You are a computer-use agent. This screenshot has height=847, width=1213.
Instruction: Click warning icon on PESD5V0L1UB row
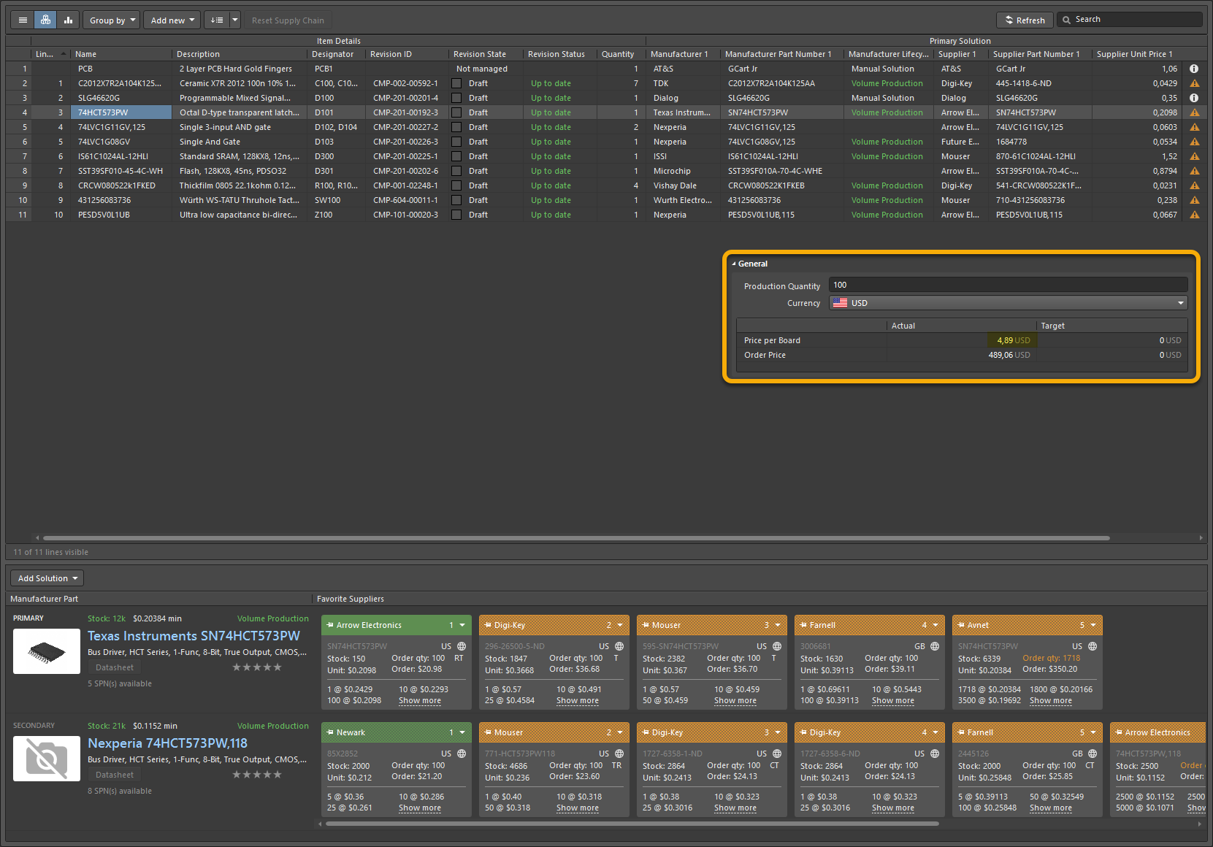(1194, 215)
